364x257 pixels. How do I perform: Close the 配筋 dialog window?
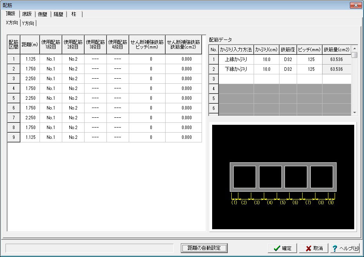click(x=356, y=5)
